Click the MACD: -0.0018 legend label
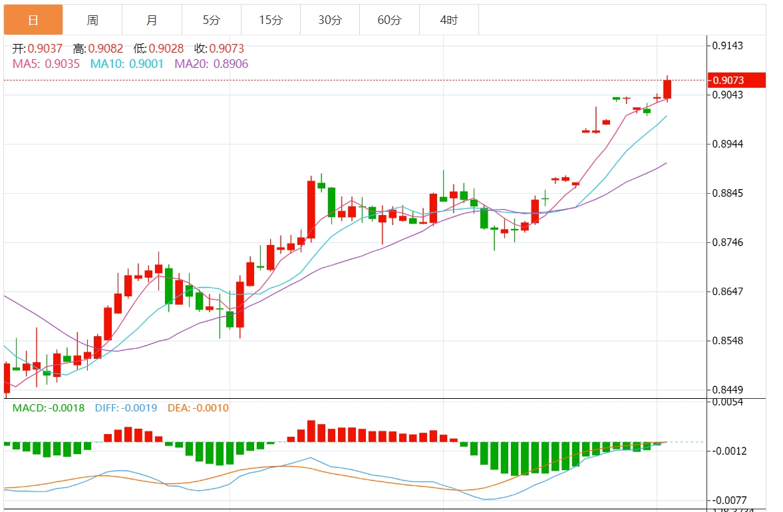Image resolution: width=783 pixels, height=512 pixels. coord(49,407)
